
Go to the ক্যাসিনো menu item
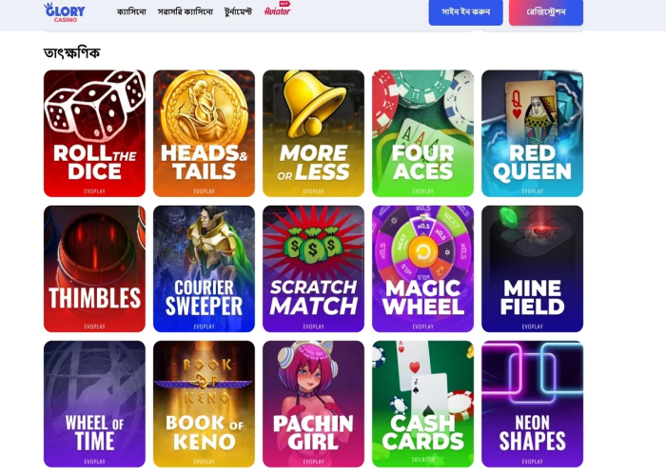coord(131,11)
